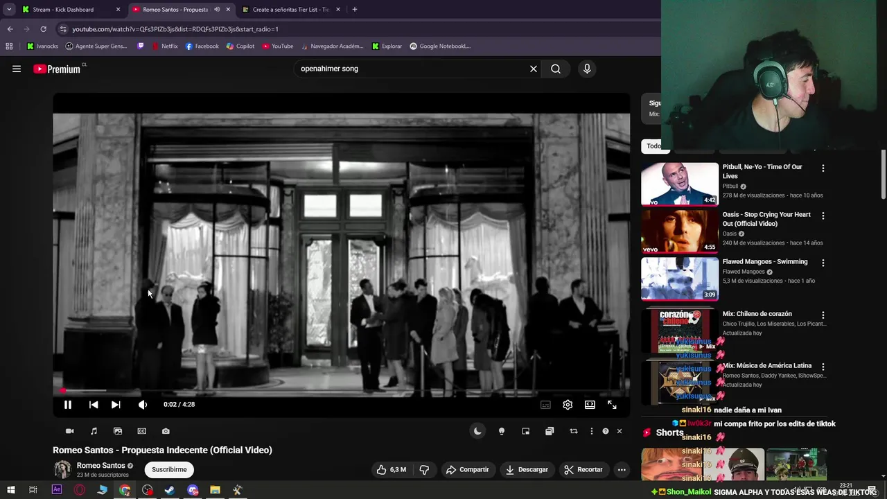Open options for Mix: Música de América Latina

pos(823,367)
